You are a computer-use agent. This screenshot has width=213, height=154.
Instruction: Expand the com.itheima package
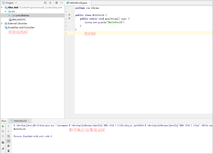click(x=9, y=15)
